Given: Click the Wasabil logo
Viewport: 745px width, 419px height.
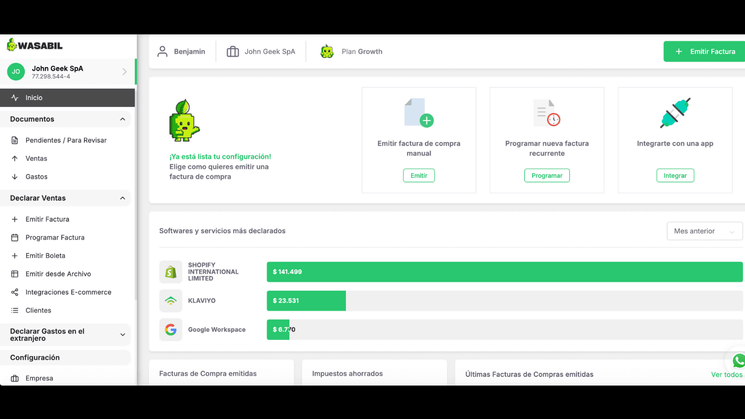Looking at the screenshot, I should click(34, 45).
